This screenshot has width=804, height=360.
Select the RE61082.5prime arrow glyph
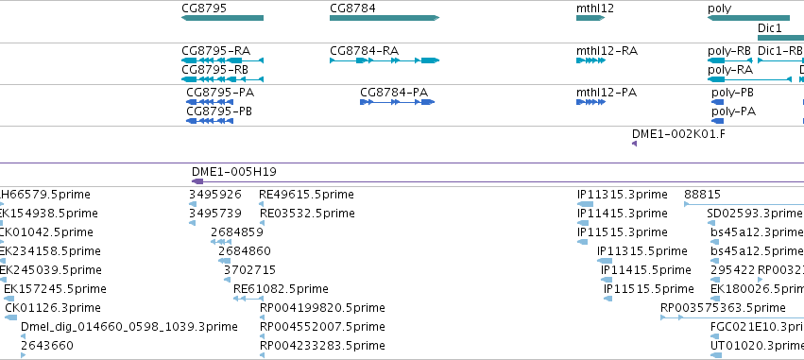coord(244,299)
